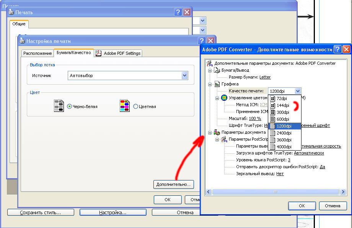Screen dimensions: 352x228
Task: Switch to the Расположение tab
Action: 37,53
